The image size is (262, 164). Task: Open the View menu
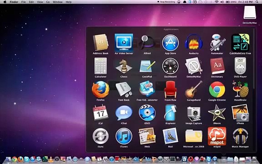tap(40, 2)
